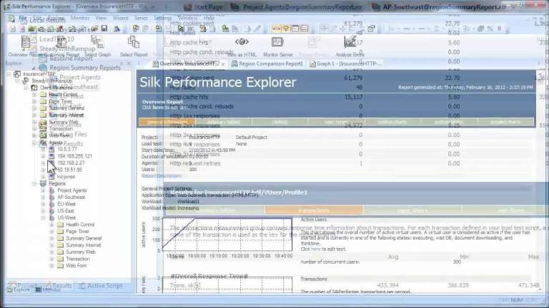Expand the 184.169.255.121 agent node

[43, 156]
